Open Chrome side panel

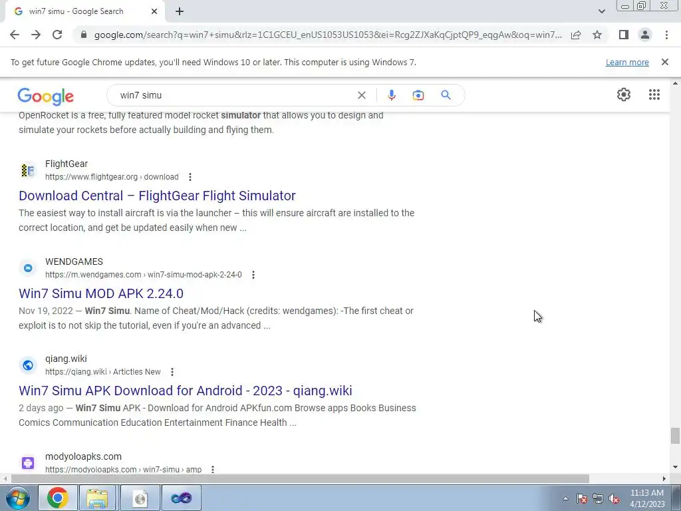coord(624,35)
